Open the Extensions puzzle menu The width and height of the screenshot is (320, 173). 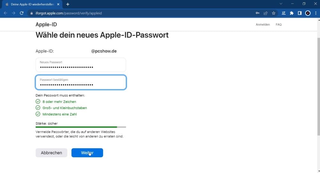pos(292,13)
